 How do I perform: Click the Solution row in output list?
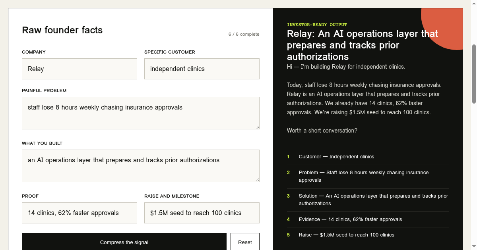tap(368, 200)
